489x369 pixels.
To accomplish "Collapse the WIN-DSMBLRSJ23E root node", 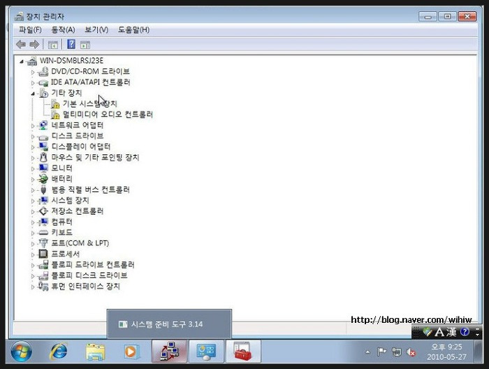I will click(x=22, y=61).
